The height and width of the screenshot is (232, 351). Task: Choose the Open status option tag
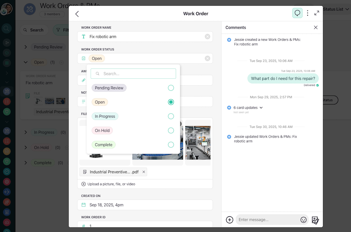coord(100,102)
